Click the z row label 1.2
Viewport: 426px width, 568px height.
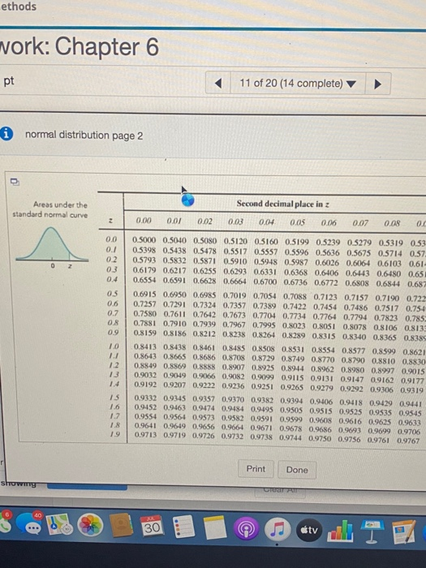114,365
